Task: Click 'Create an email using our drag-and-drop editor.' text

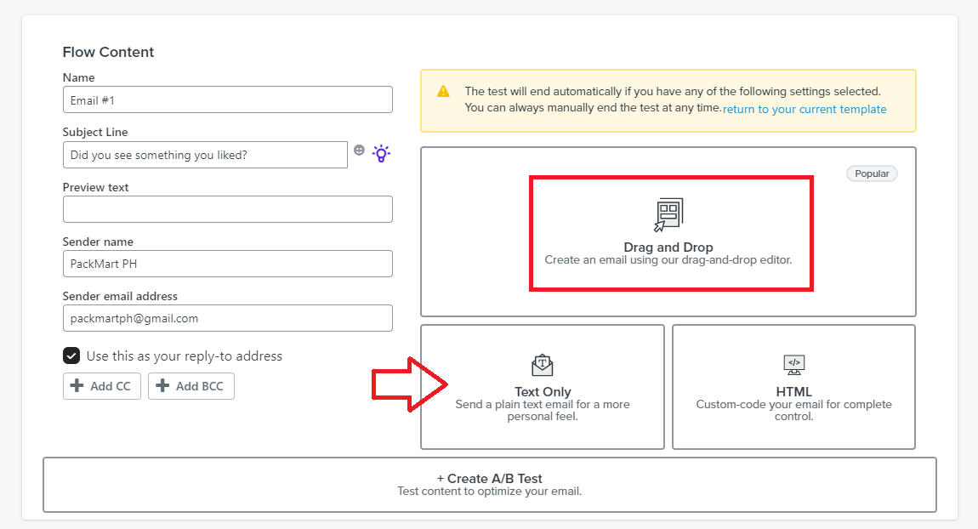Action: pyautogui.click(x=668, y=260)
